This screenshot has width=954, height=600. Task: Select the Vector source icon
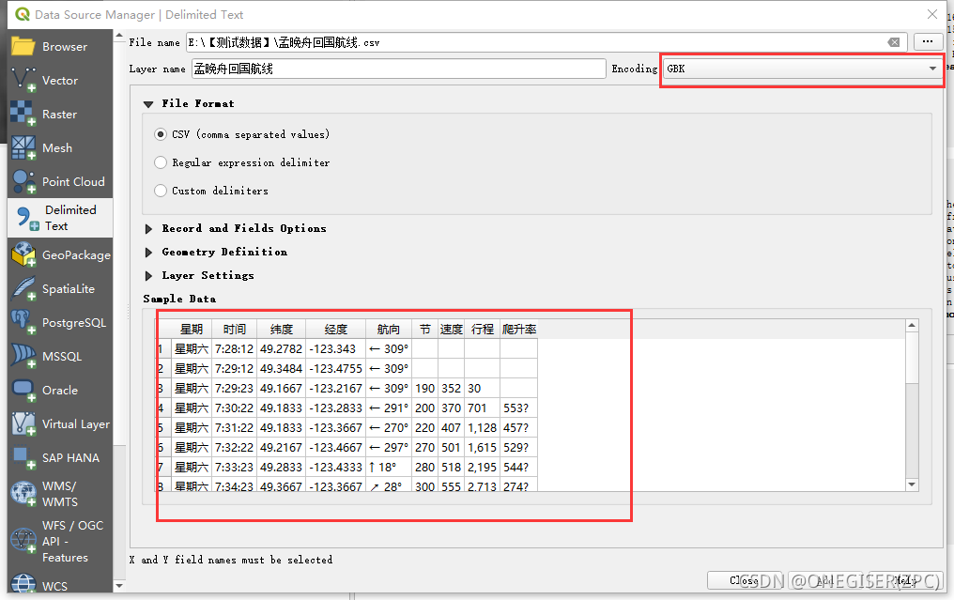(x=23, y=80)
